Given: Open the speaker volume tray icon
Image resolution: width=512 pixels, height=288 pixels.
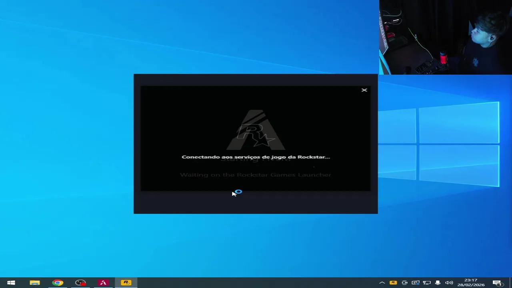Looking at the screenshot, I should (x=449, y=283).
